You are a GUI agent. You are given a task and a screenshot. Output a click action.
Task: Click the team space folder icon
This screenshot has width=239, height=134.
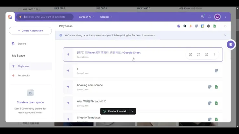[x=30, y=93]
